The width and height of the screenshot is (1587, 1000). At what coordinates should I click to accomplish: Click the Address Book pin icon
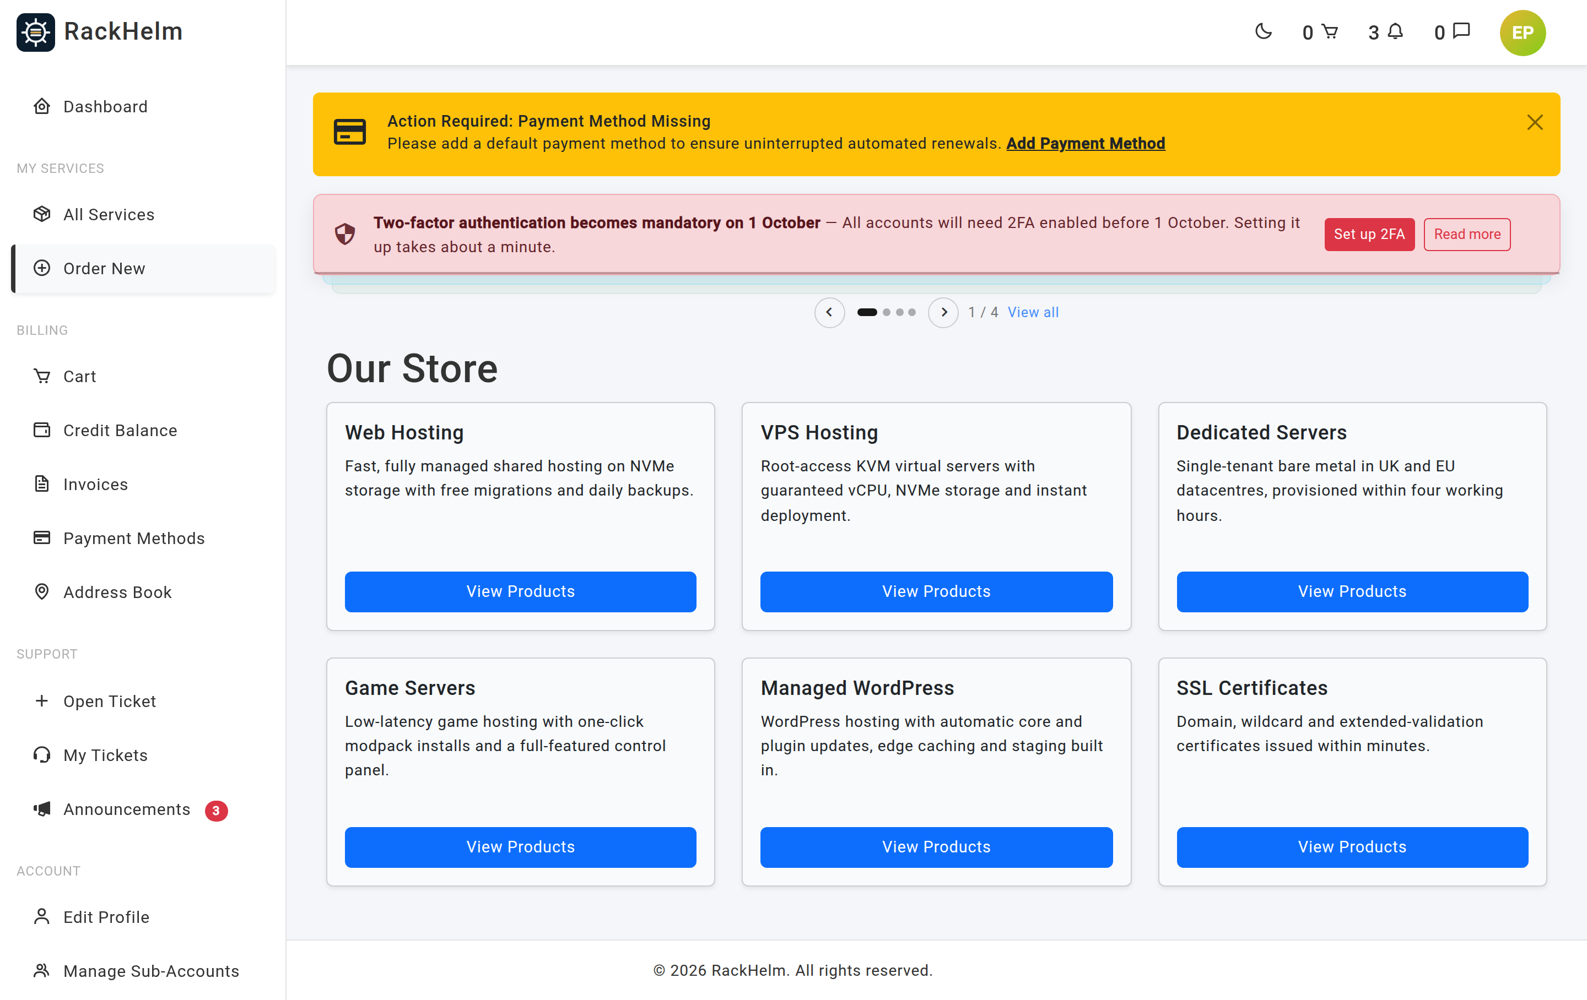[41, 591]
